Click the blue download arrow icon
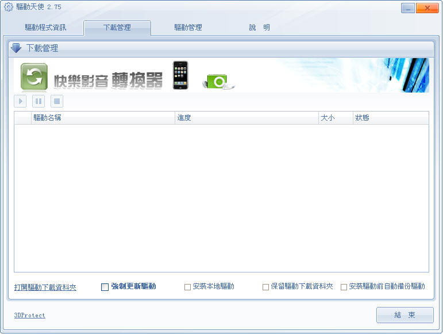443x334 pixels. coord(17,48)
